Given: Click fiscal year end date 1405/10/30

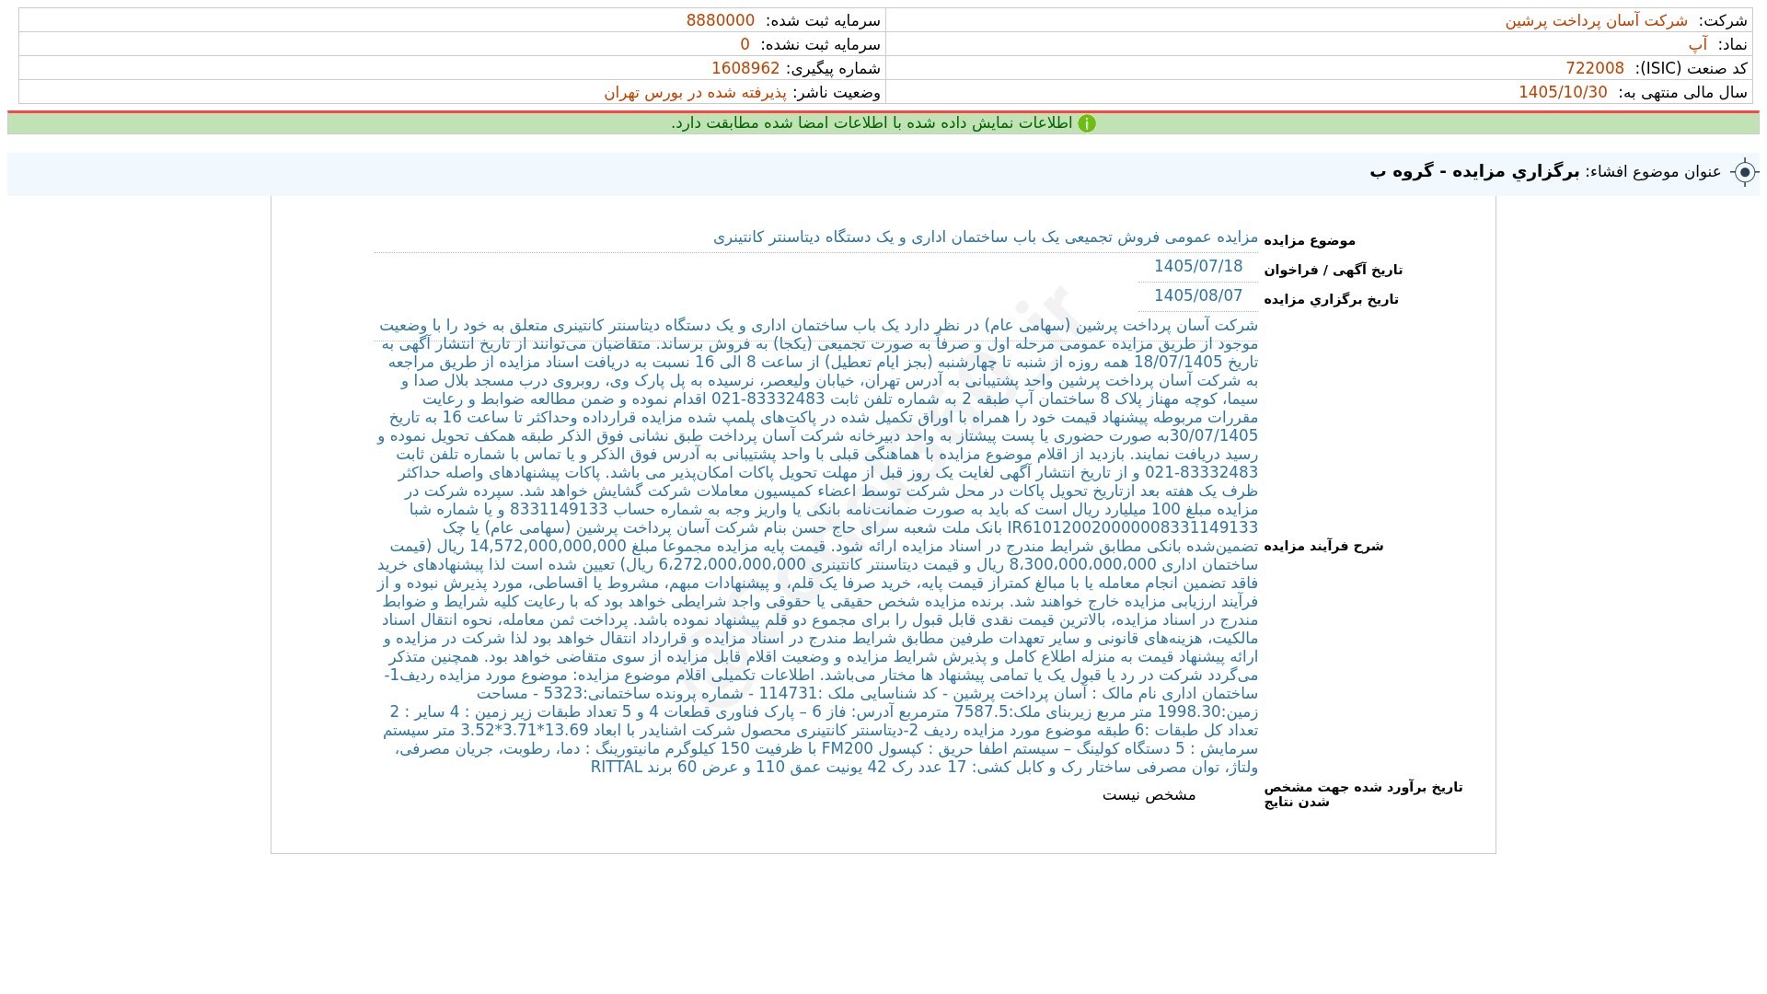Looking at the screenshot, I should tap(1563, 92).
